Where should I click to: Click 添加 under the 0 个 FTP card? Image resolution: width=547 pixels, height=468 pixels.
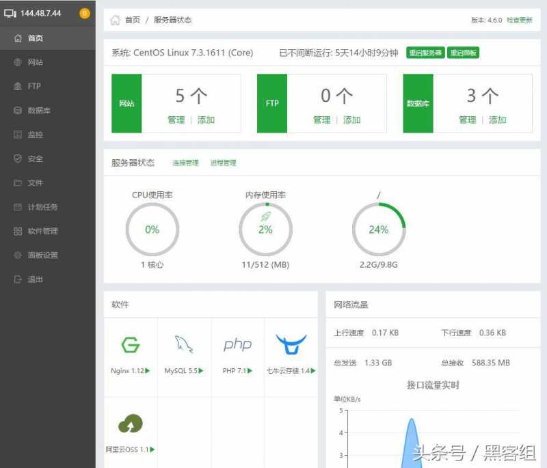[351, 120]
